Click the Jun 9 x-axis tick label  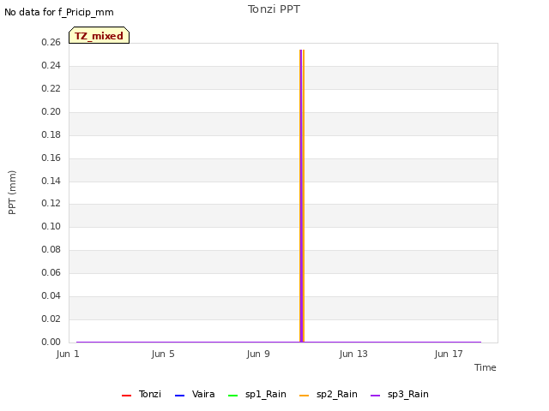[258, 354]
